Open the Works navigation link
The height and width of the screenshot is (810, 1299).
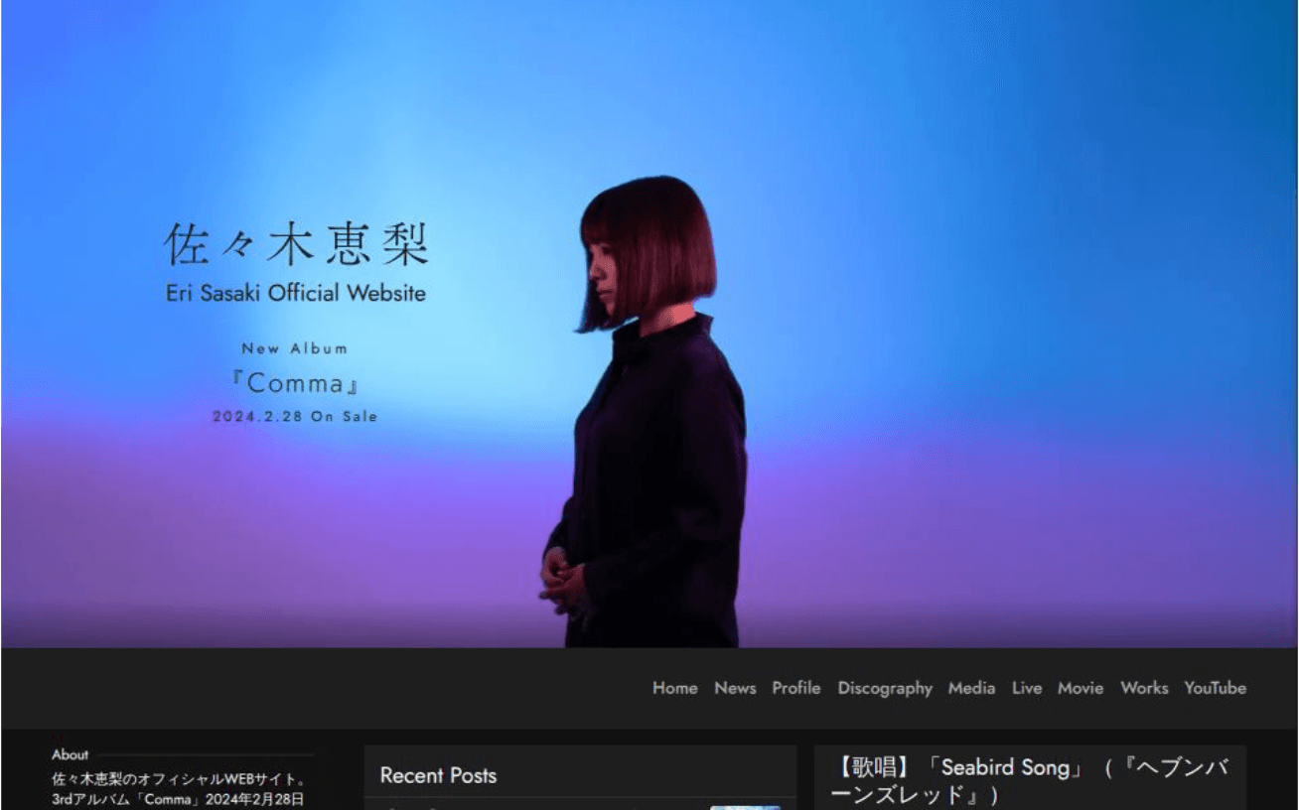[1144, 688]
